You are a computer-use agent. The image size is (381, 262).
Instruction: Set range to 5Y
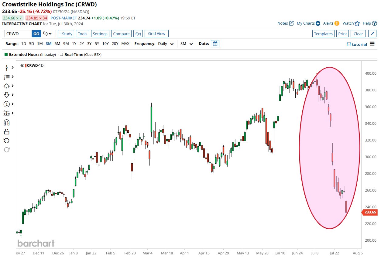point(97,44)
